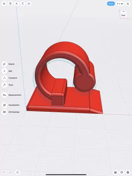
Task: Open the grid unit "1 mm" selector
Action: click(x=120, y=4)
